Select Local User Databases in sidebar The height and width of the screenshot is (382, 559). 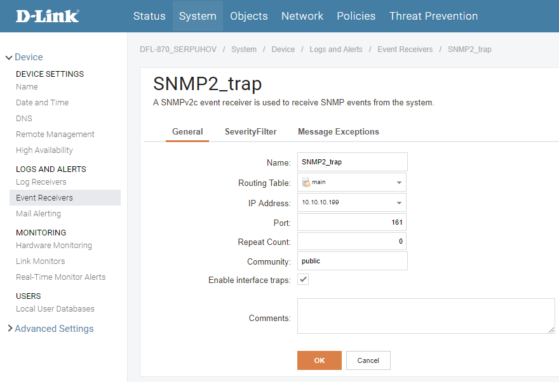(x=55, y=309)
